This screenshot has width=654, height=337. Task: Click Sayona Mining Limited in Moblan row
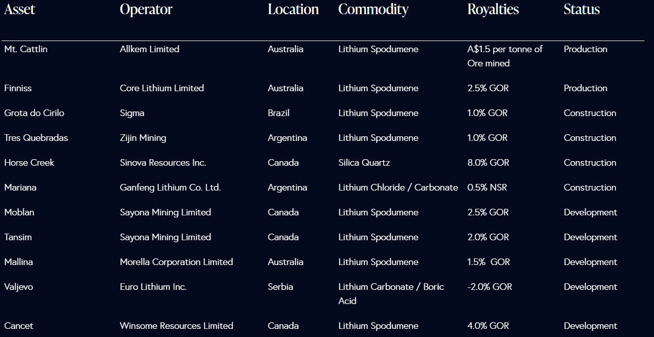pyautogui.click(x=165, y=212)
